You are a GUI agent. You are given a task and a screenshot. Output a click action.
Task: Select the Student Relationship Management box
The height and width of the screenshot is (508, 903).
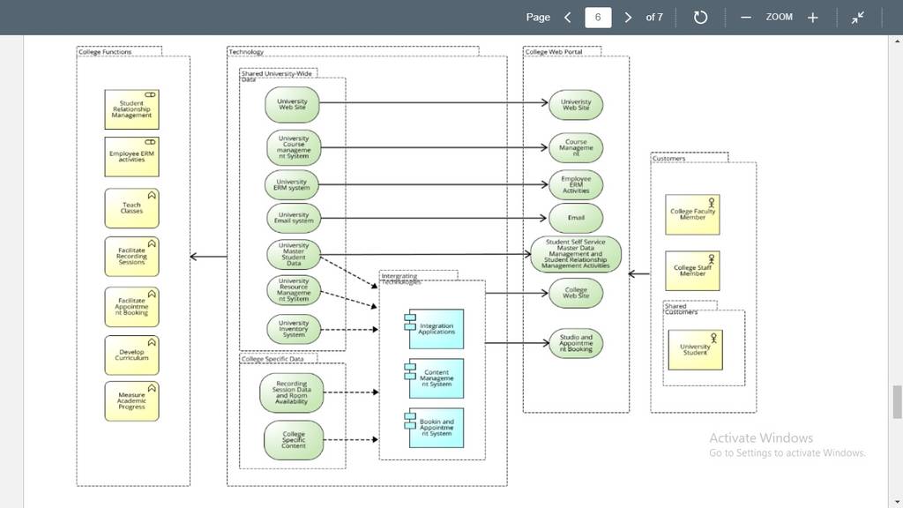132,109
